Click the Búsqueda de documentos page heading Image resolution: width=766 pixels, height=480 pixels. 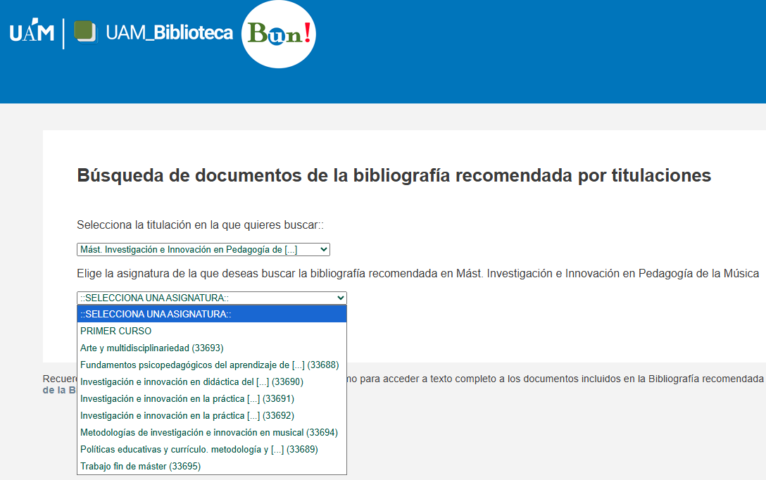coord(394,175)
